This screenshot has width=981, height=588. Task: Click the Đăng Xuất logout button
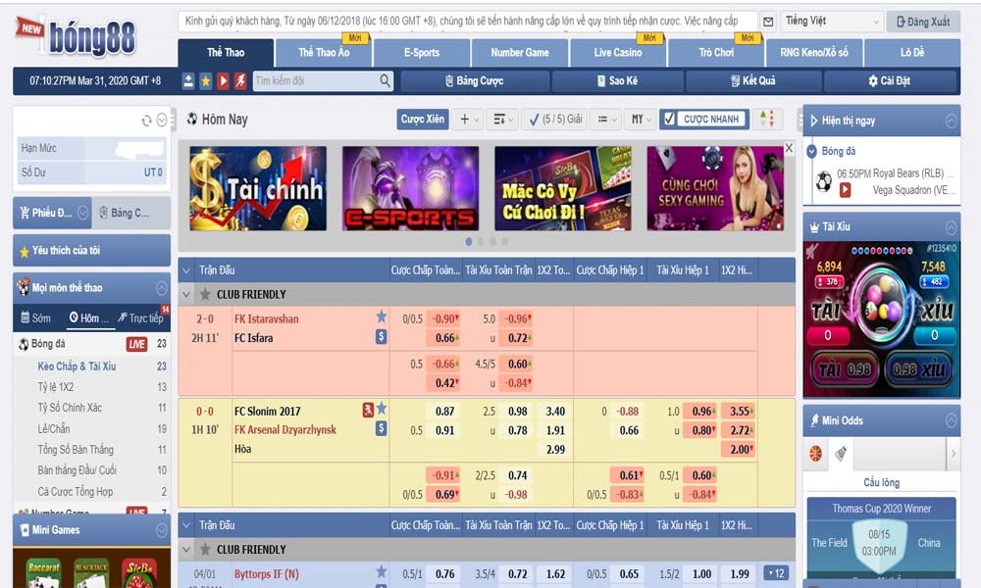point(922,22)
